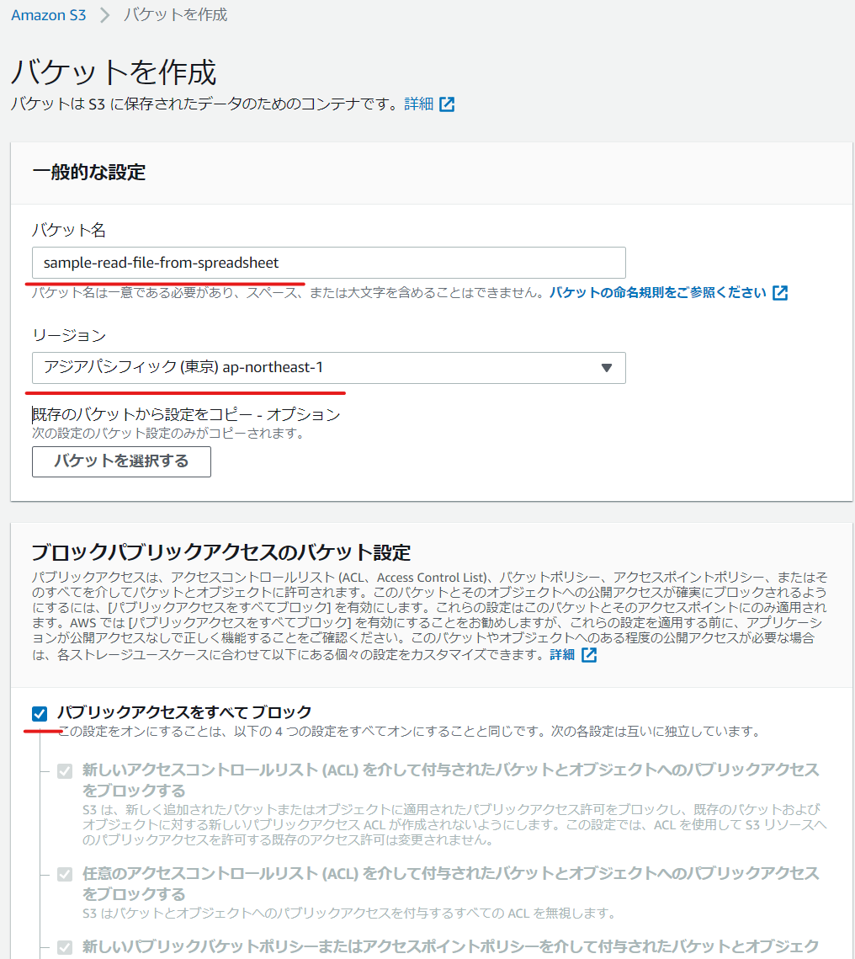
Task: Click the region dropdown arrow
Action: (606, 368)
